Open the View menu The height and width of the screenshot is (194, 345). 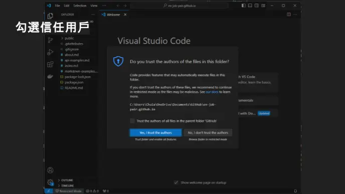[x=94, y=6]
